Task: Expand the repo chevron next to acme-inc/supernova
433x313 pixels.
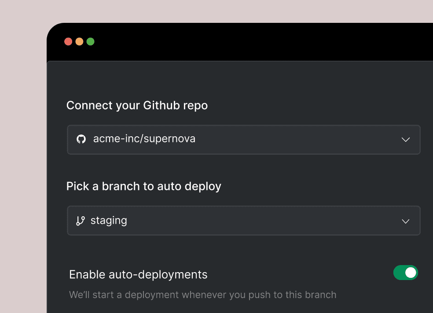Action: coord(405,139)
